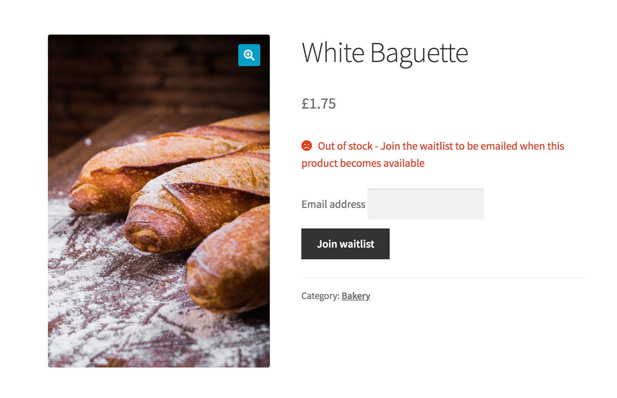Click the magnifier zoom icon on product photo
The width and height of the screenshot is (617, 398).
pos(249,55)
